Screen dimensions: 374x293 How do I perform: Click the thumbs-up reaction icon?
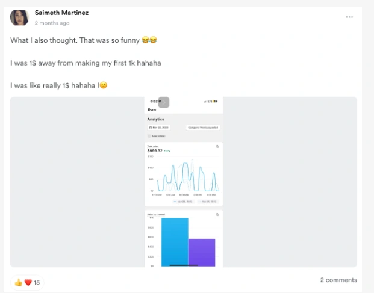[18, 282]
